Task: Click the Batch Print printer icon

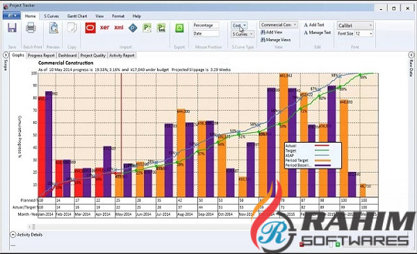Action: (31, 28)
